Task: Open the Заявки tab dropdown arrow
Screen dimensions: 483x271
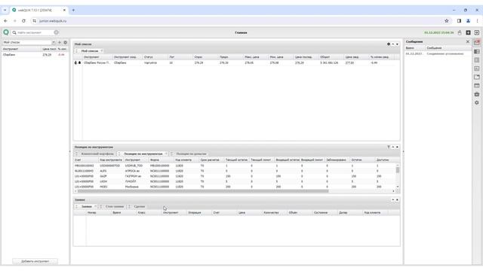Action: pos(95,206)
